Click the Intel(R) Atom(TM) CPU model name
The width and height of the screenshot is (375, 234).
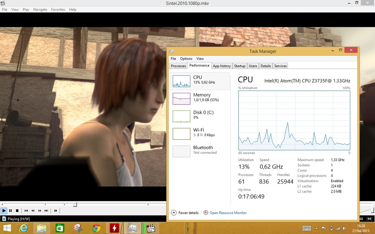pos(307,81)
